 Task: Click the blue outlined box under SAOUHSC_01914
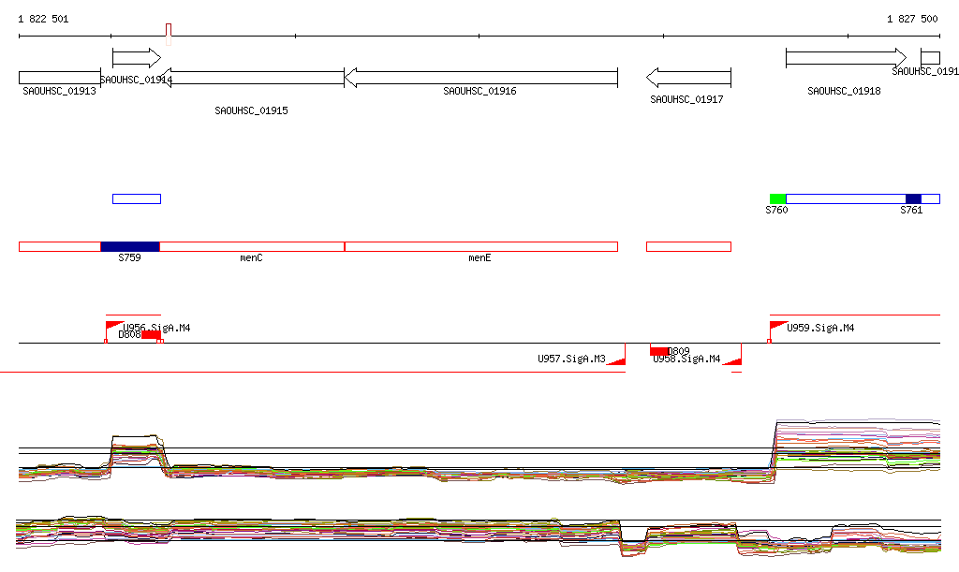[x=137, y=198]
